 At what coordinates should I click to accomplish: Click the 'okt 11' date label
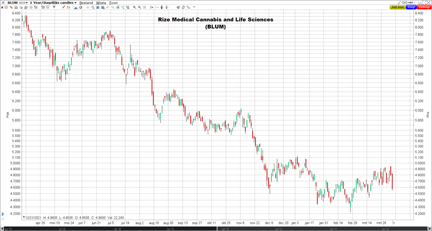point(211,223)
